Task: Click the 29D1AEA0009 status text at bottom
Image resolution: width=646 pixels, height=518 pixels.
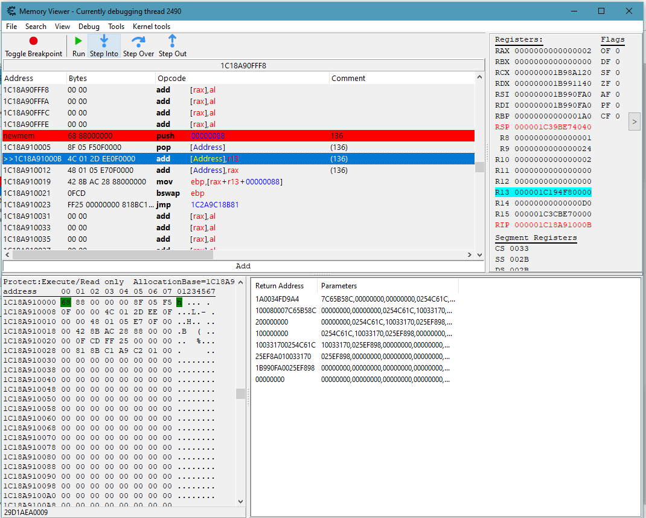Action: tap(26, 512)
